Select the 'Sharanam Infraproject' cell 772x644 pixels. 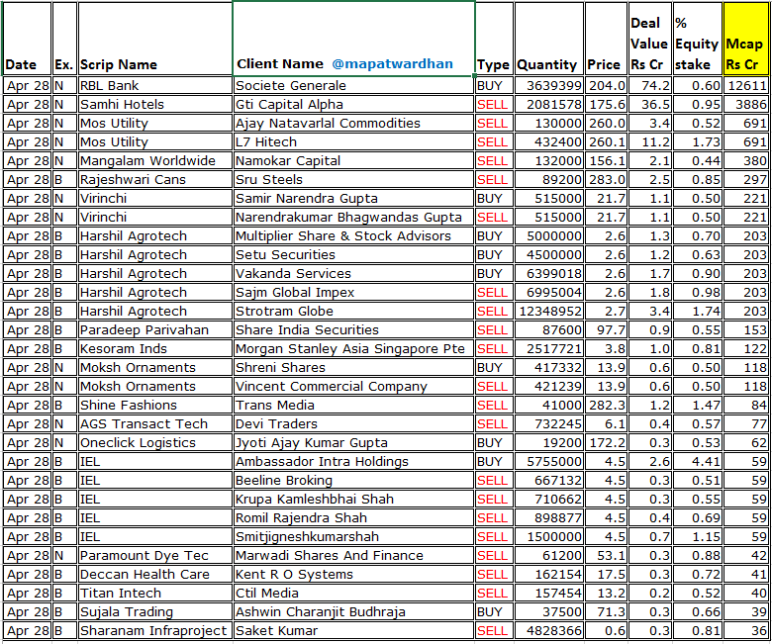(154, 631)
